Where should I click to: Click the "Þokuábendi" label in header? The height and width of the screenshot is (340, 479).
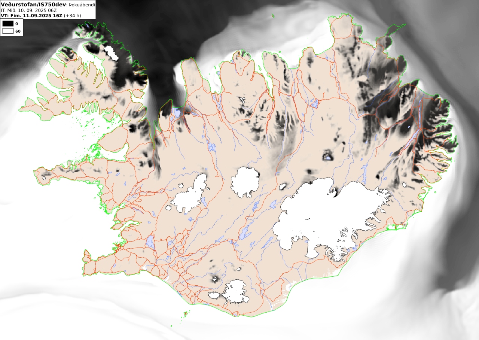click(82, 5)
